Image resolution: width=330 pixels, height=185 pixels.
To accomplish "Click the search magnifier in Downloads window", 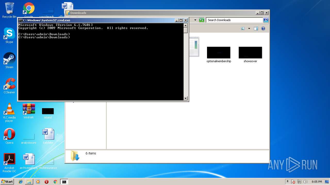I will pyautogui.click(x=266, y=20).
